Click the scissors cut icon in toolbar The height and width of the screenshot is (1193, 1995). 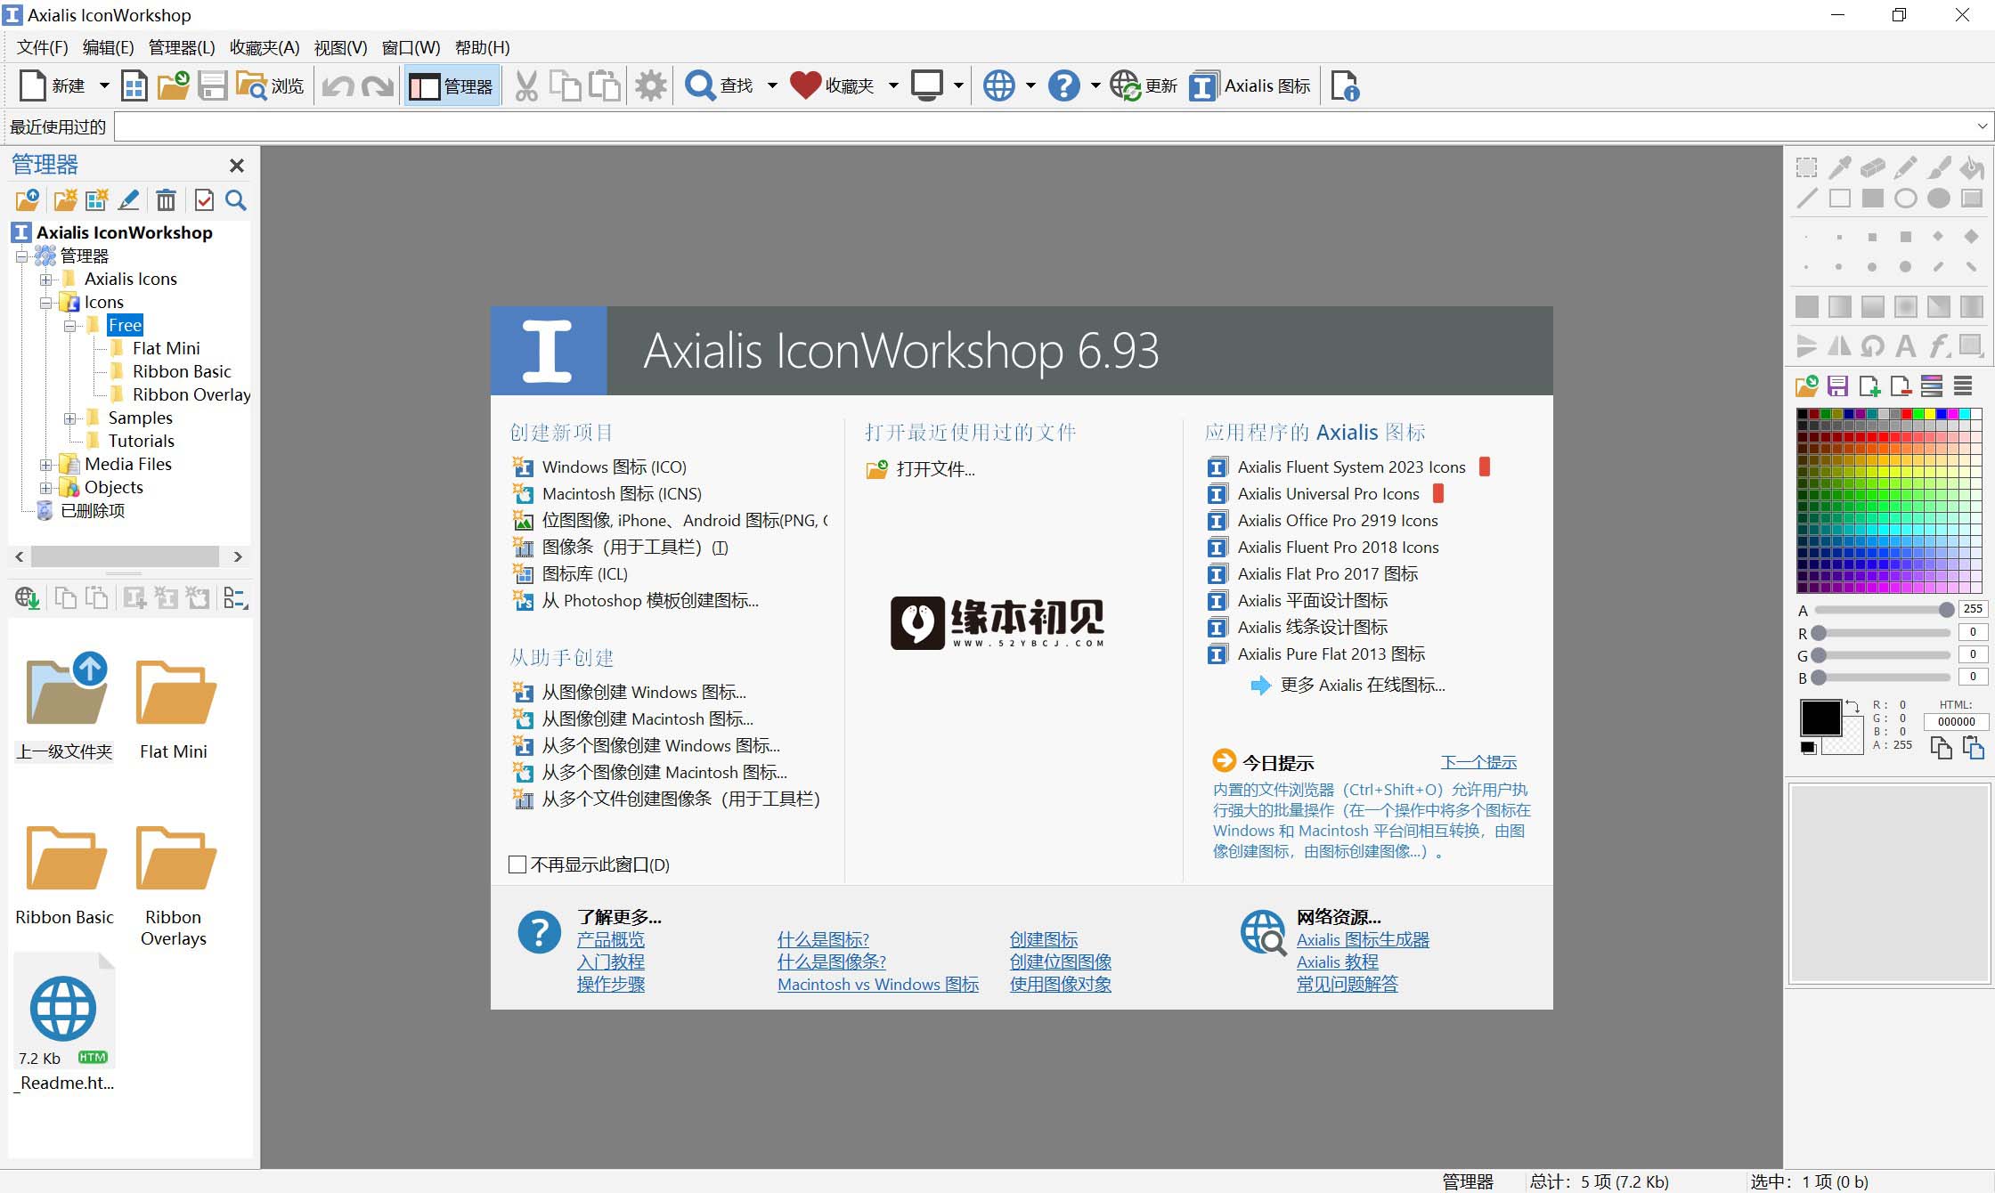[526, 85]
